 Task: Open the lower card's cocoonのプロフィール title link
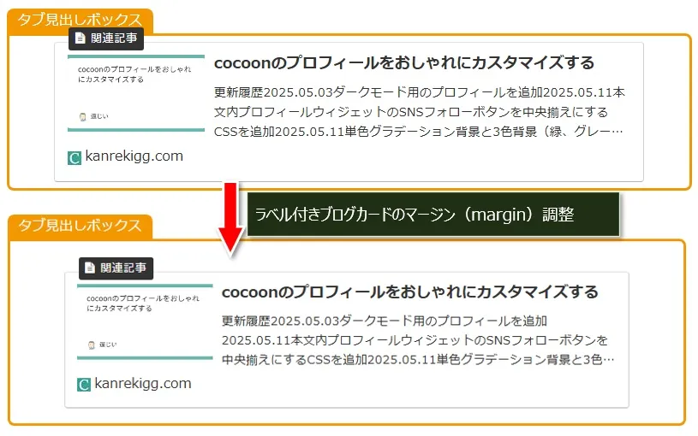coord(409,292)
